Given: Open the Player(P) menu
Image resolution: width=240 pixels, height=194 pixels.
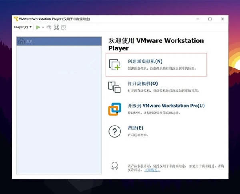Looking at the screenshot, I should (x=23, y=27).
